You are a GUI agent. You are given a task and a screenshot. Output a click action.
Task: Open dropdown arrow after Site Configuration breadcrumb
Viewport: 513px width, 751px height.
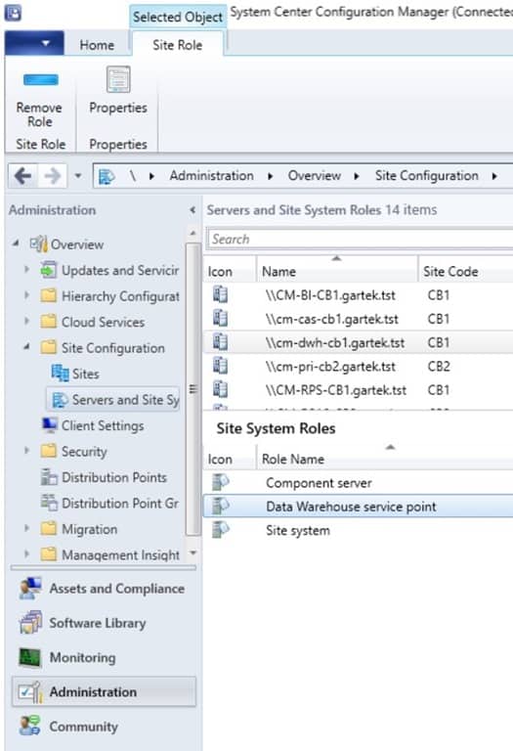click(x=494, y=176)
